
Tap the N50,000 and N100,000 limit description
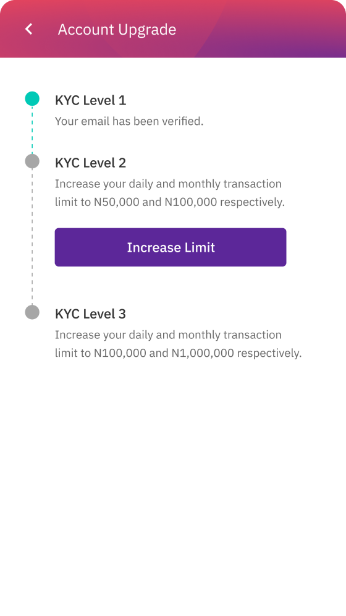click(170, 193)
